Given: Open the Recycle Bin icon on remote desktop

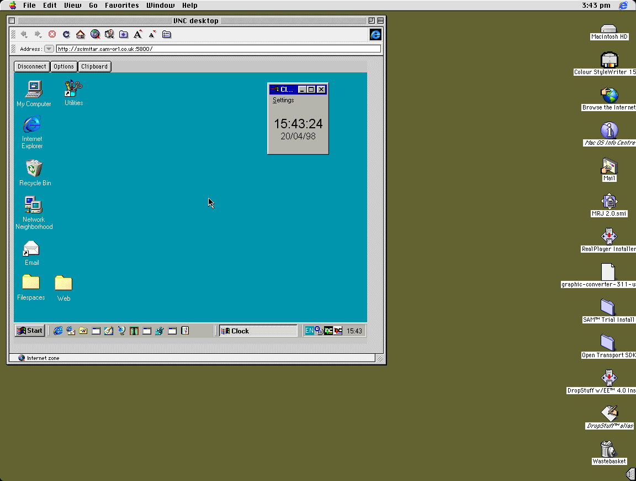Looking at the screenshot, I should (x=34, y=168).
